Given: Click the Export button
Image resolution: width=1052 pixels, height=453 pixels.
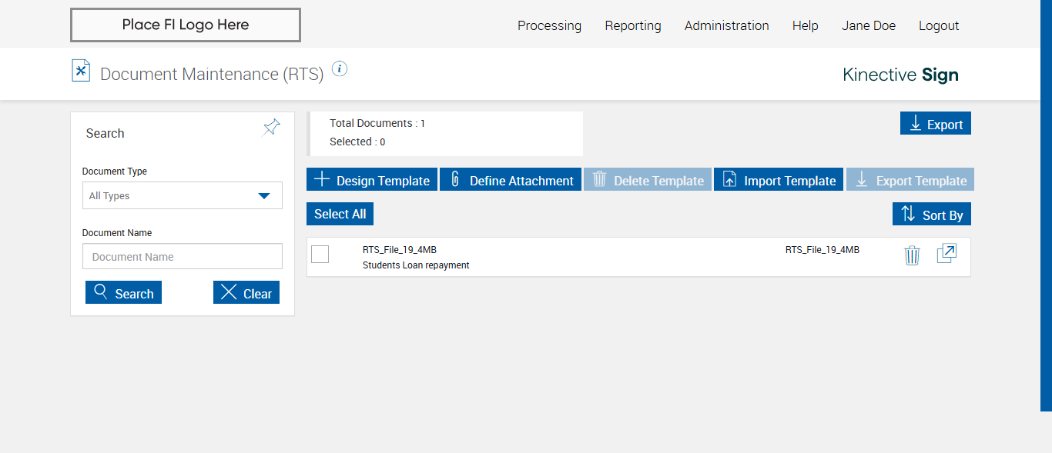Looking at the screenshot, I should click(936, 124).
